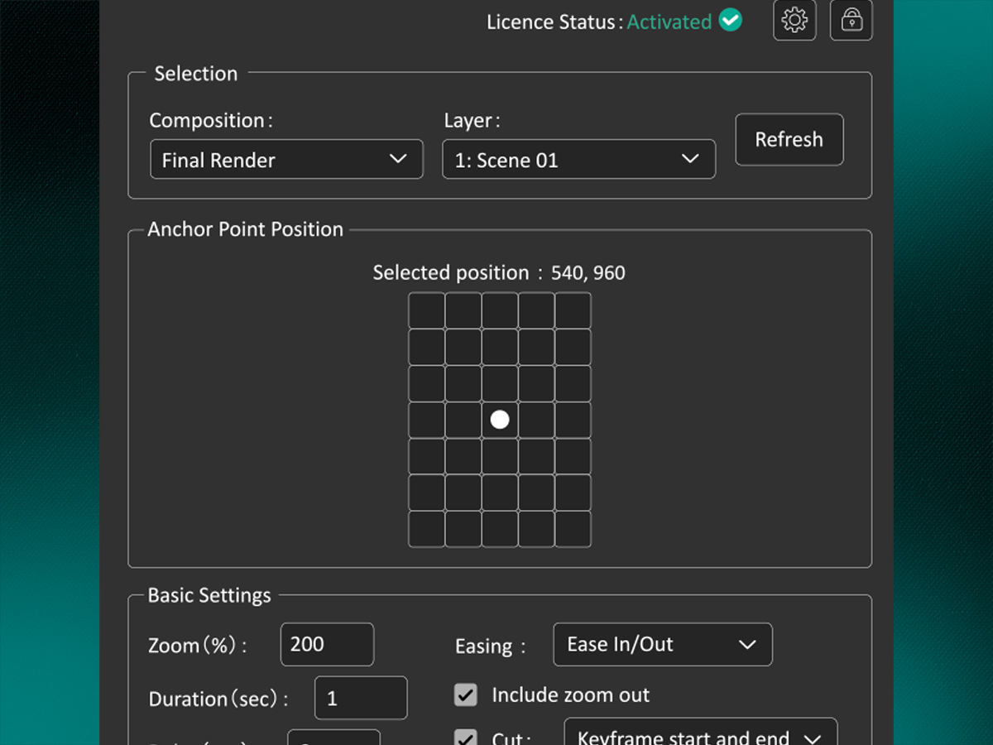Screen dimensions: 993x745
Task: Toggle the Include zoom out checkbox
Action: (467, 695)
